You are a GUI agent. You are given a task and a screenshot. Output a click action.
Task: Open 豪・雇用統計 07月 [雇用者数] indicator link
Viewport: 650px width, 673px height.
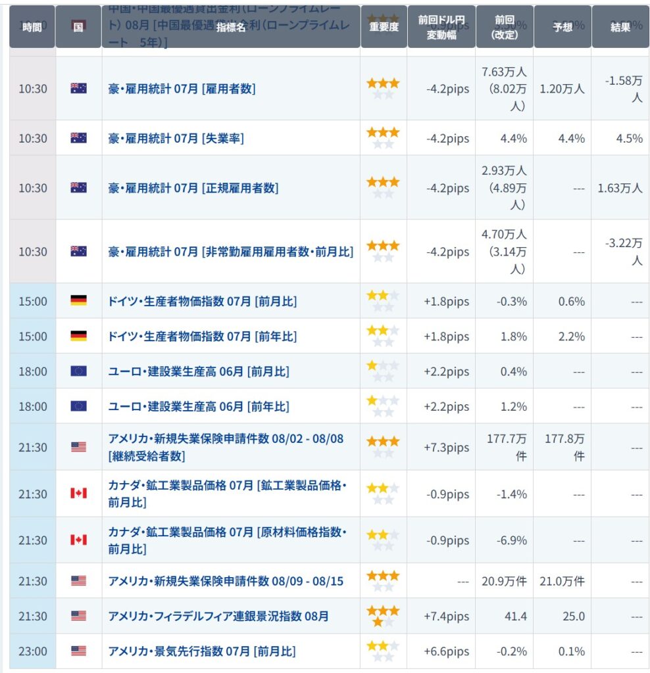click(x=182, y=89)
